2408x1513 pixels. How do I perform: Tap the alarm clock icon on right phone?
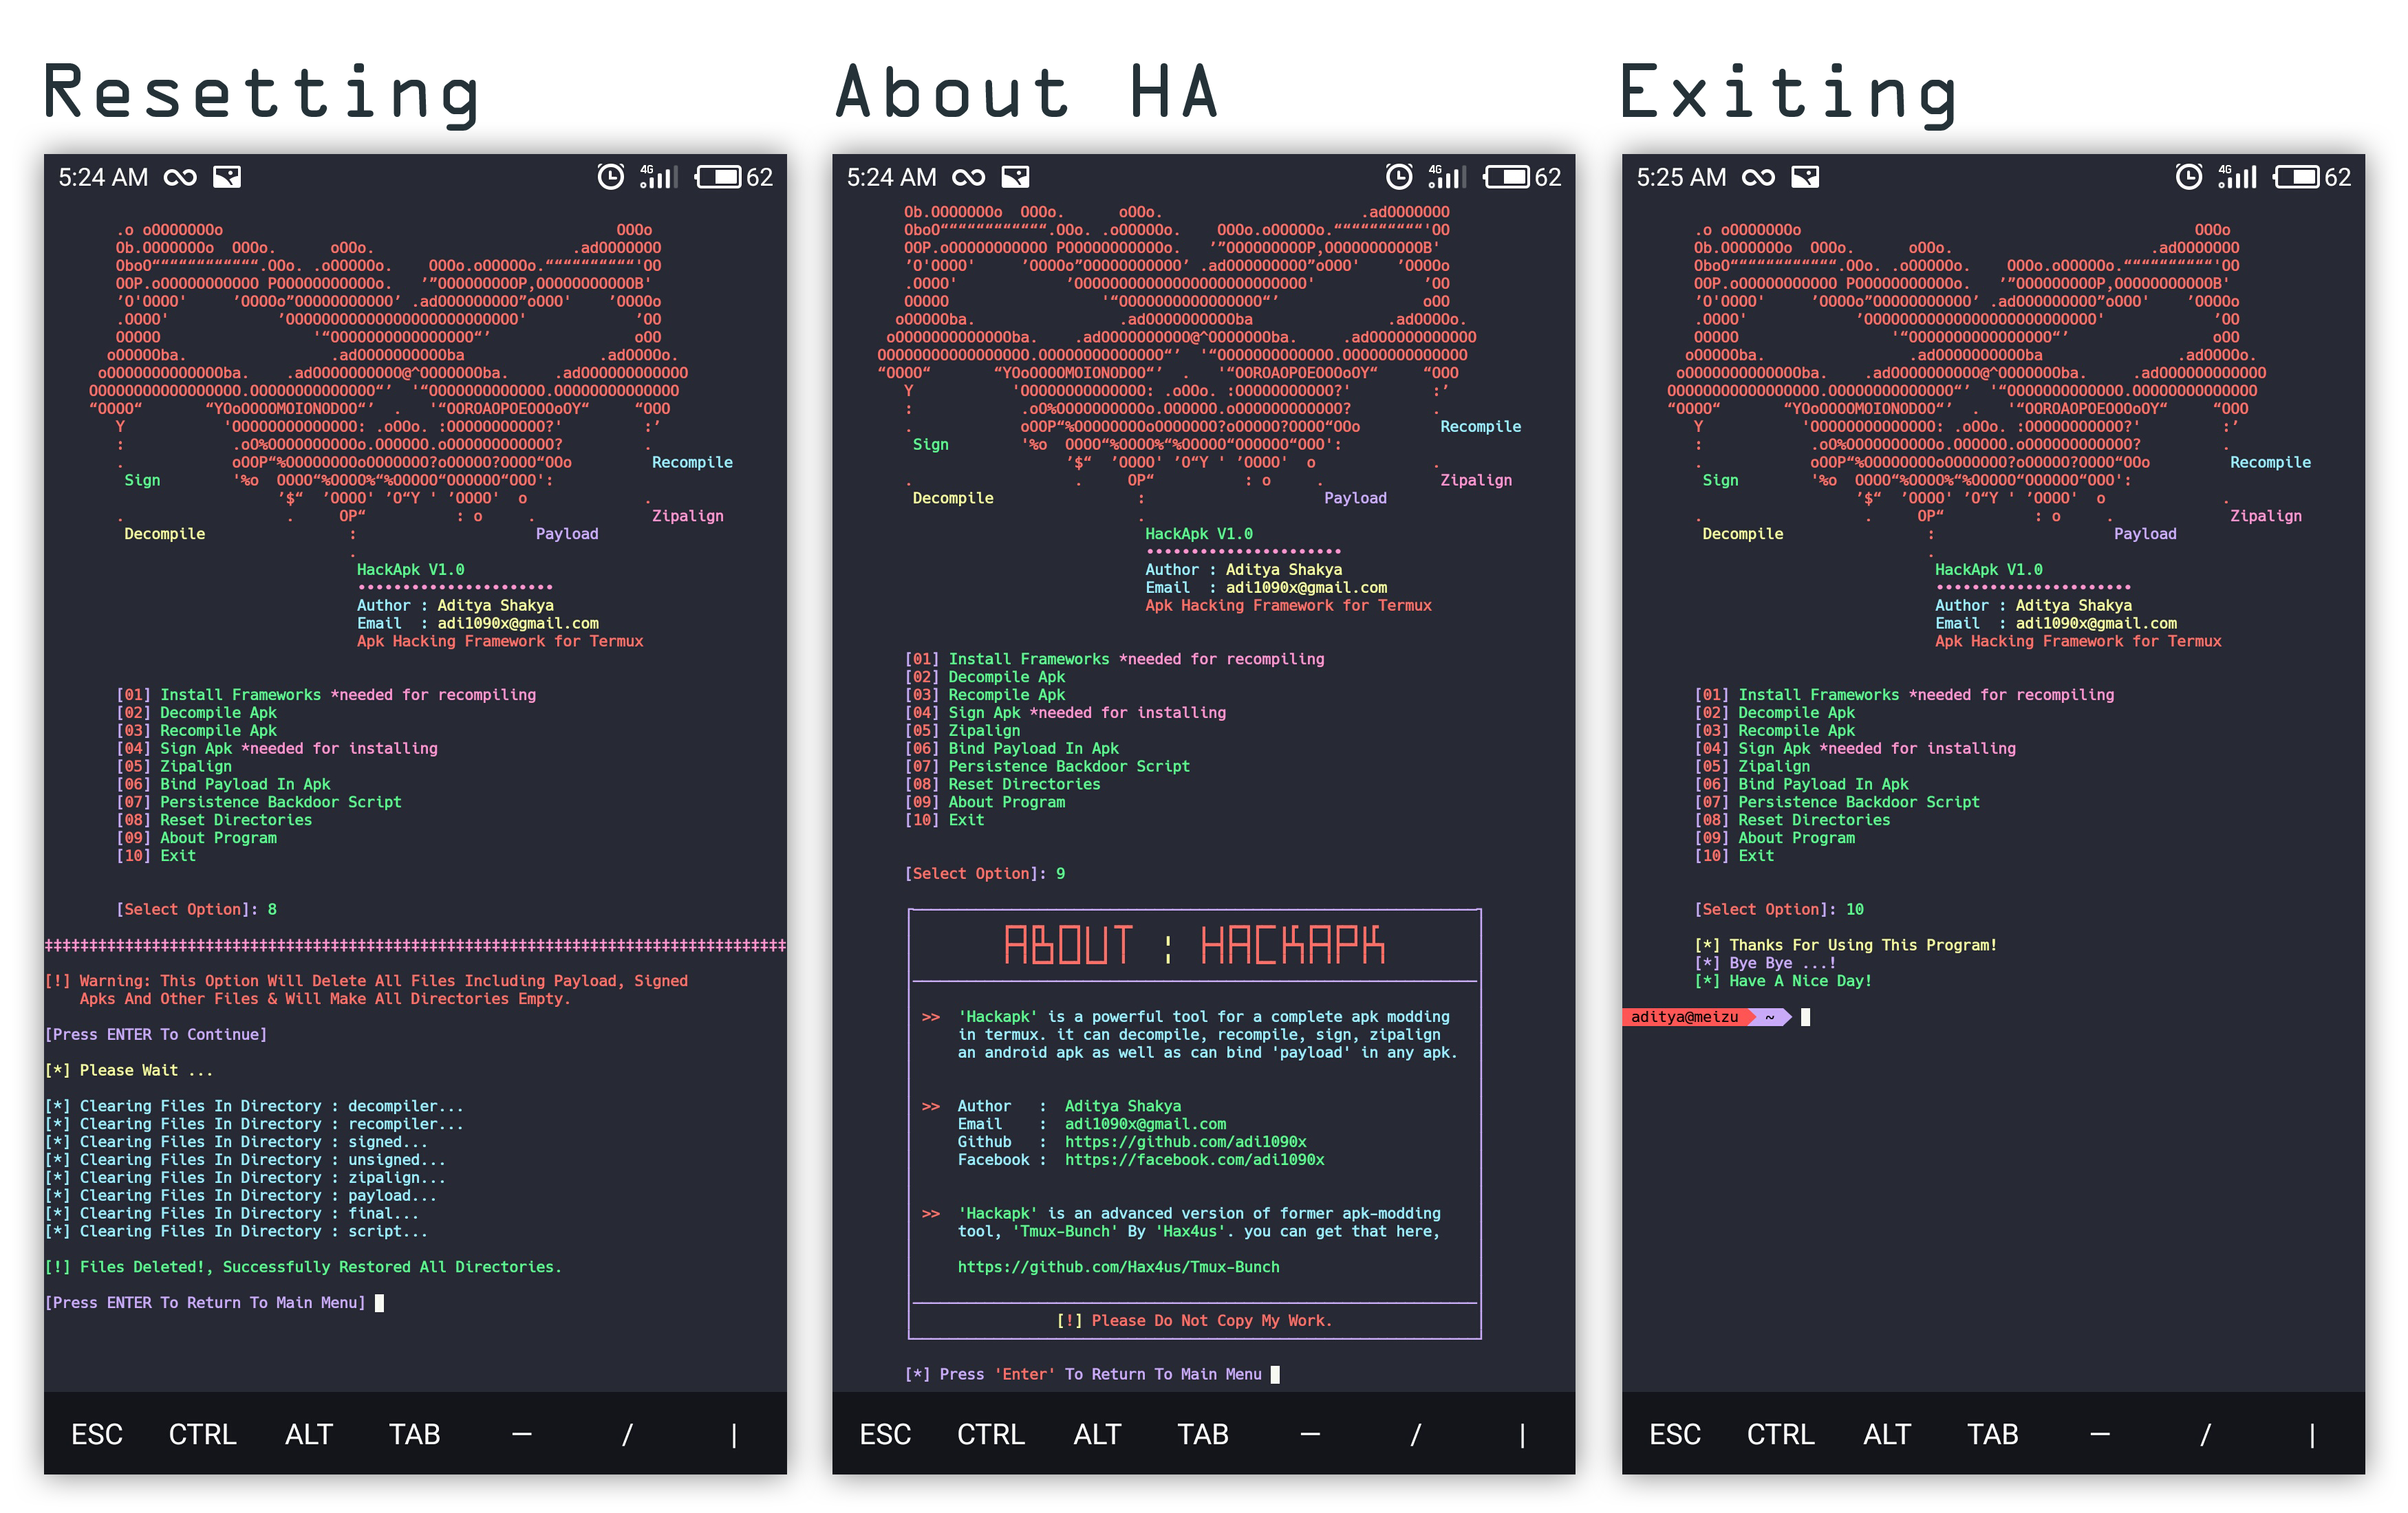point(2188,177)
